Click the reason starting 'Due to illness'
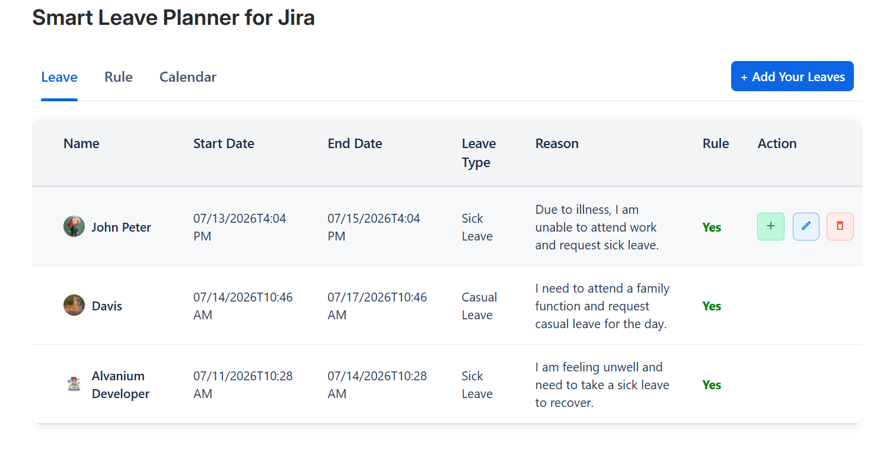Screen dimensions: 893x449 (x=597, y=227)
